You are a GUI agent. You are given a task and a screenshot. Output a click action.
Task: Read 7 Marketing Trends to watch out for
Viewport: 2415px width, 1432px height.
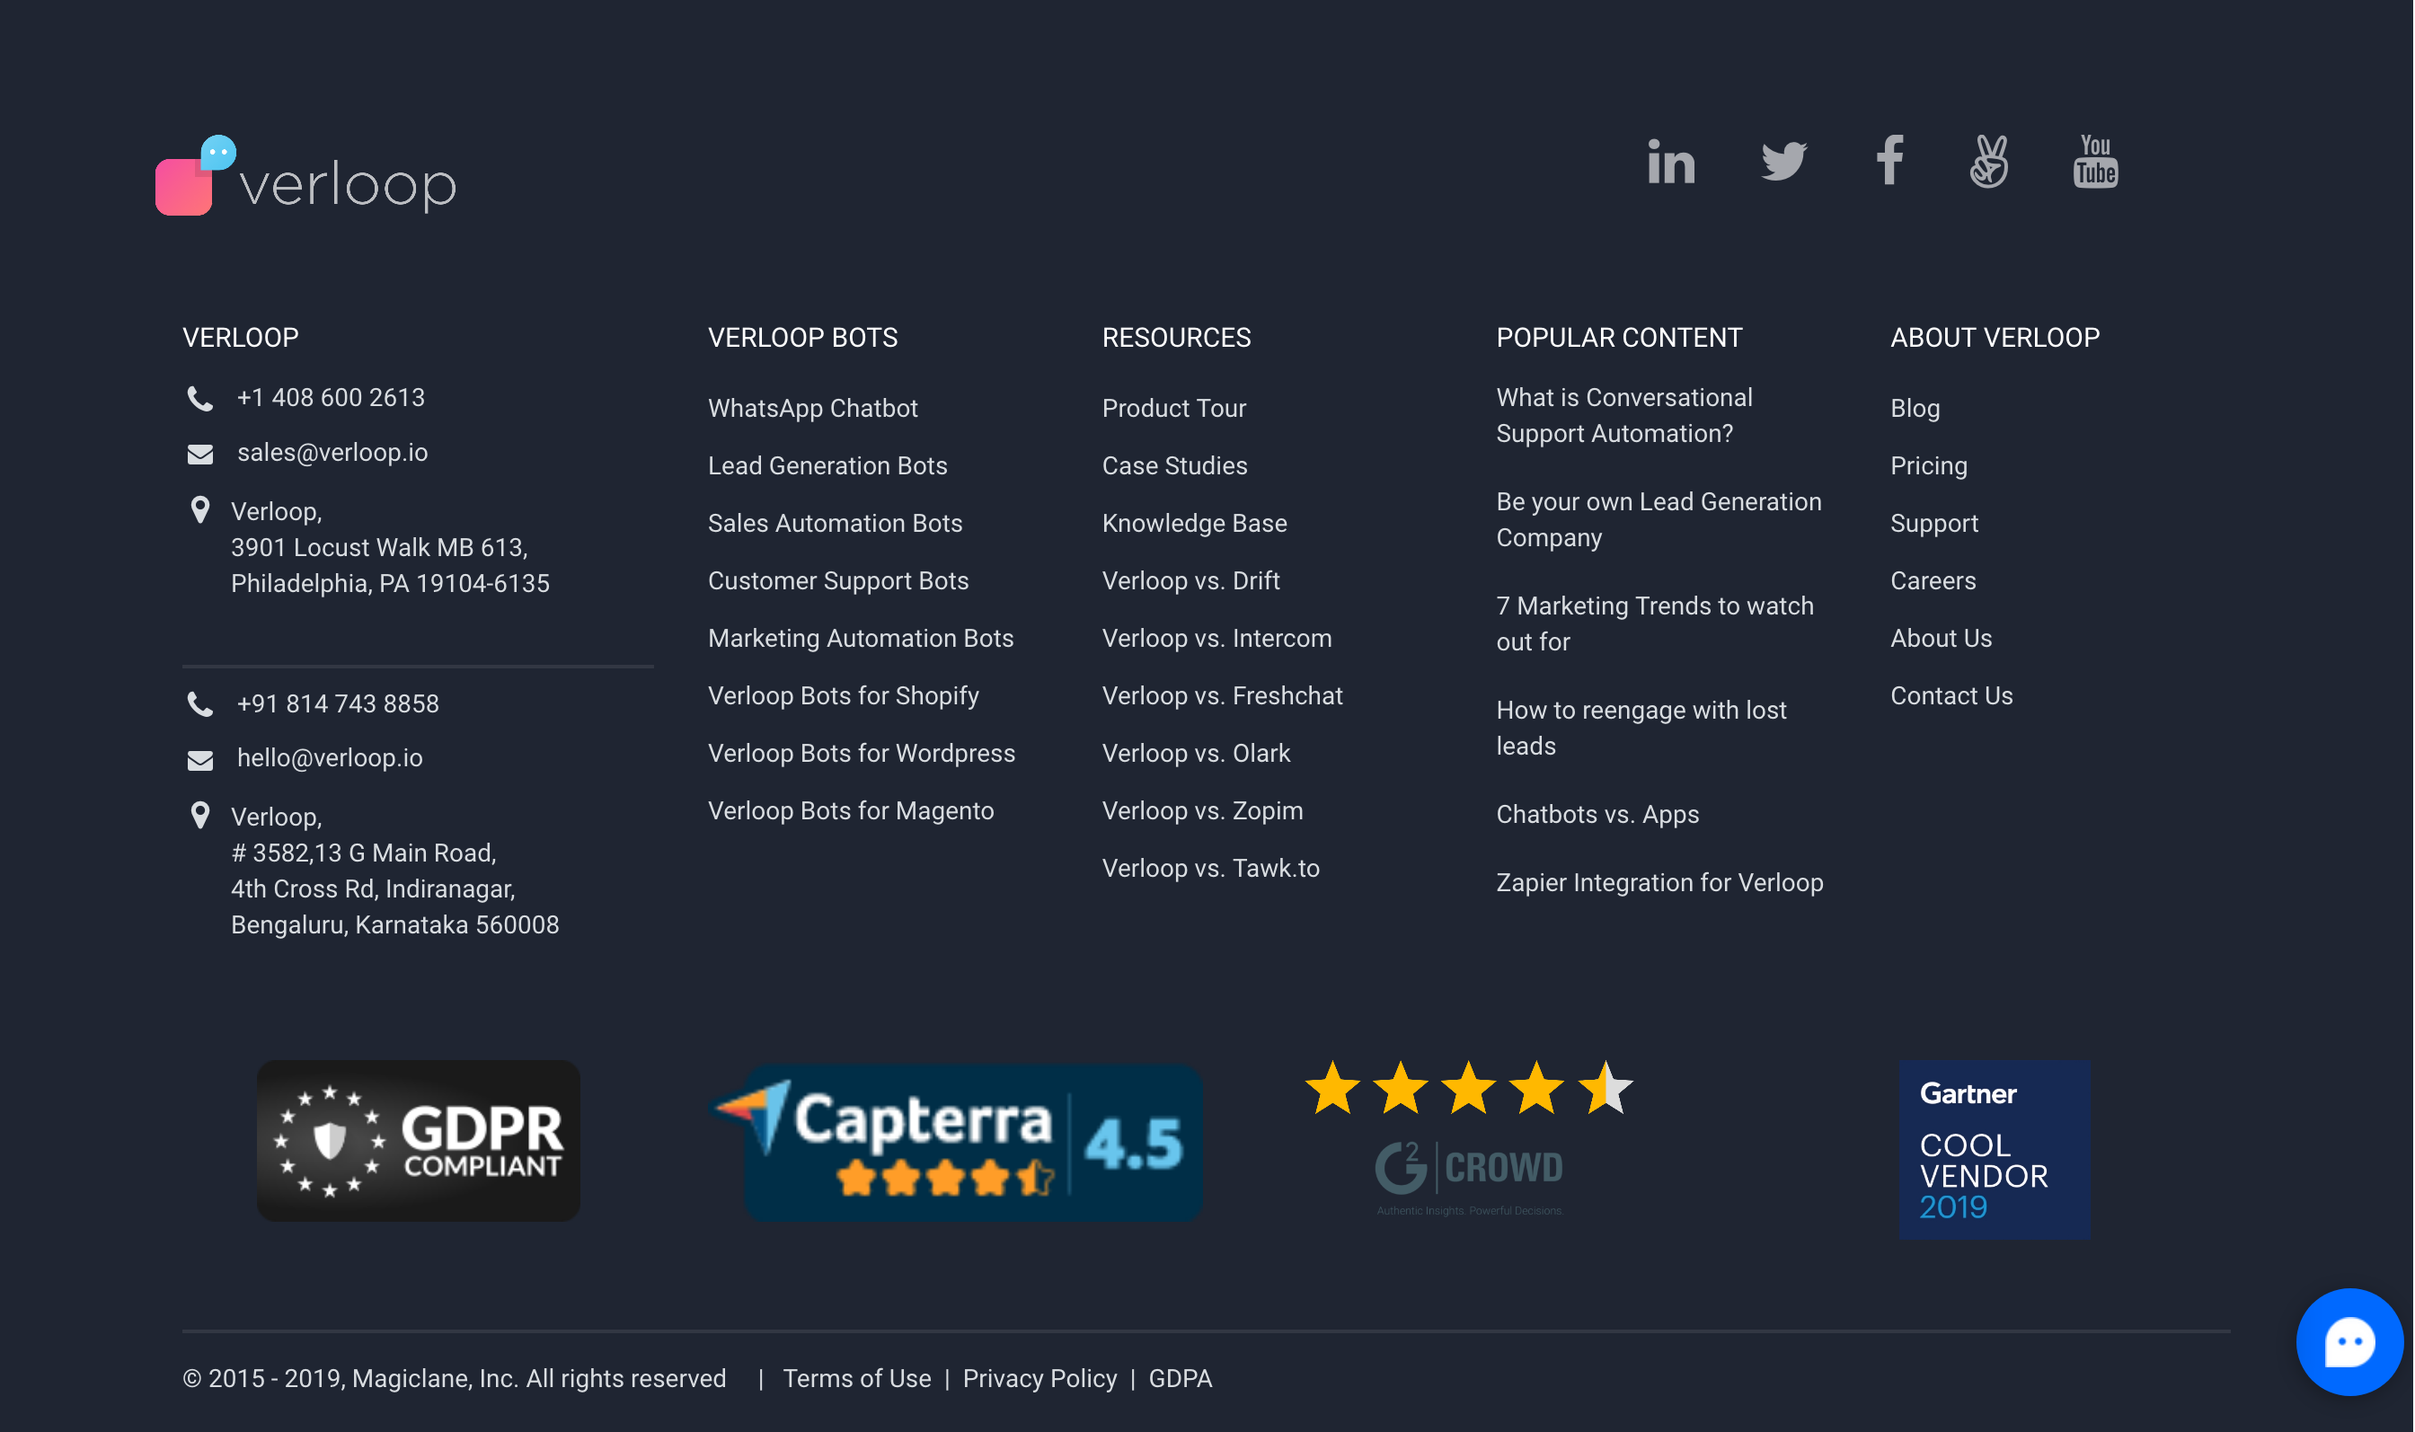pyautogui.click(x=1655, y=624)
